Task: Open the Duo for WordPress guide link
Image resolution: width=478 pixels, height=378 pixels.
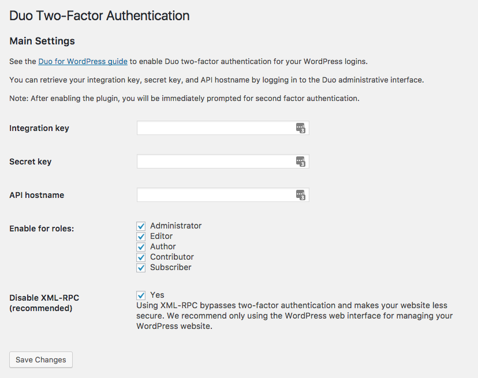Action: click(x=83, y=61)
